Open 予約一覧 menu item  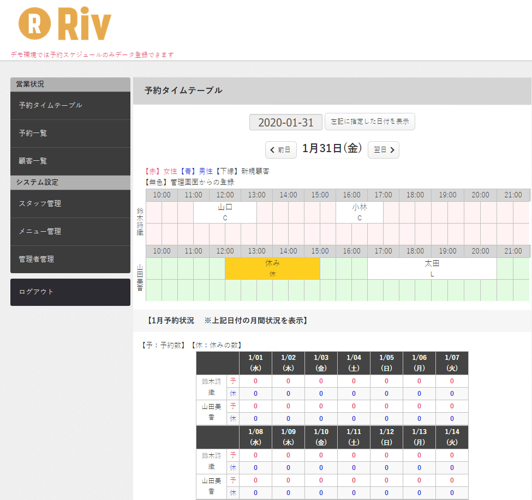70,133
